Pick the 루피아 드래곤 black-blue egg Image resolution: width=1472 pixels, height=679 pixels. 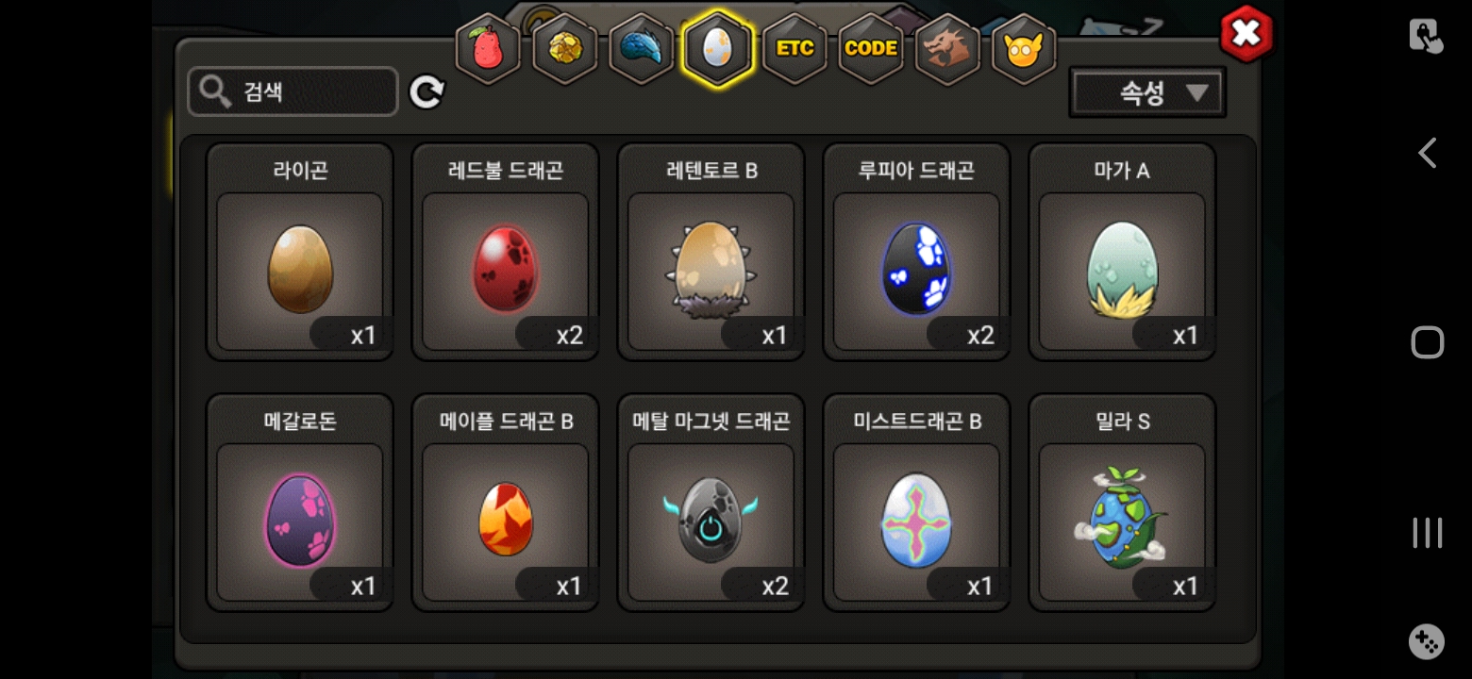tap(917, 252)
